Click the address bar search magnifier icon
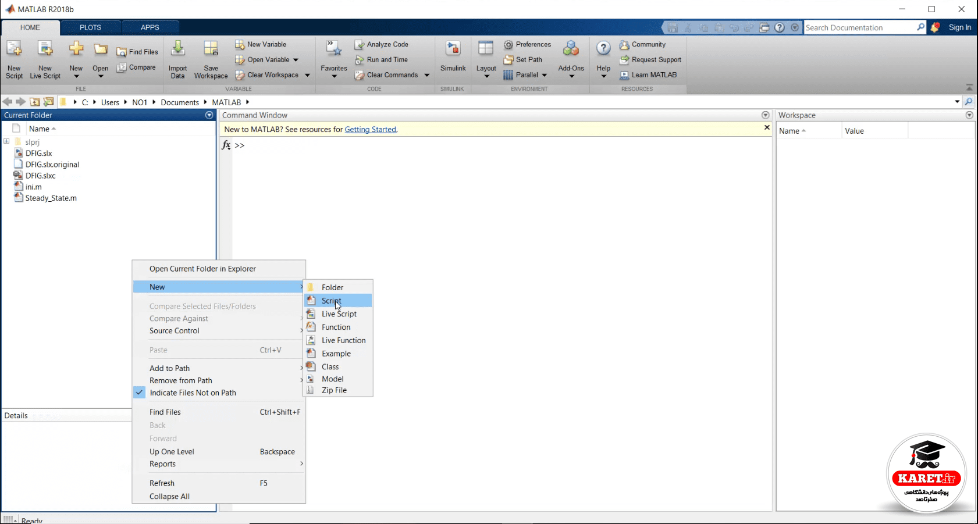The image size is (978, 524). (x=969, y=102)
